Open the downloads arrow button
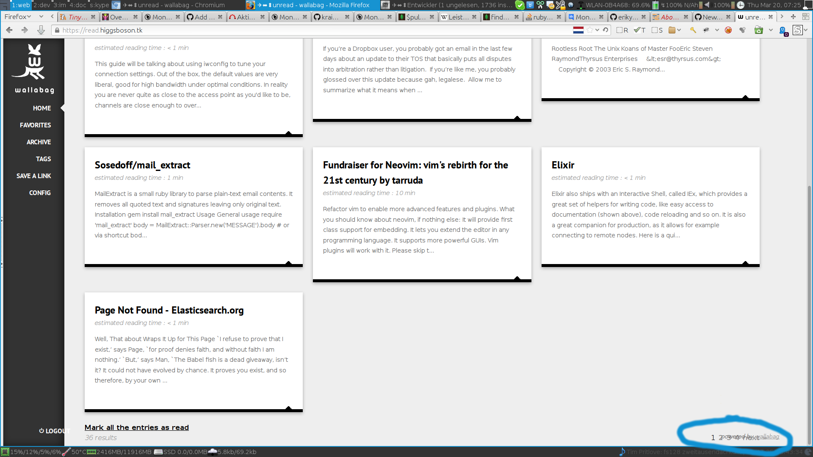 (x=41, y=30)
